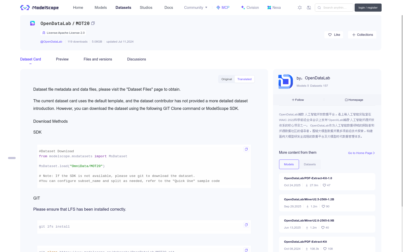Image resolution: width=403 pixels, height=252 pixels.
Task: Click the MOT20 dataset avatar icon
Action: (32, 23)
